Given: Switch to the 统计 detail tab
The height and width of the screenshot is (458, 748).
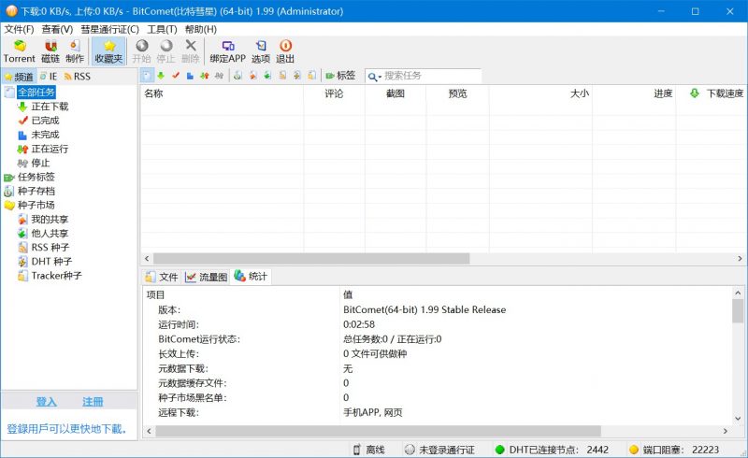Looking at the screenshot, I should tap(251, 277).
